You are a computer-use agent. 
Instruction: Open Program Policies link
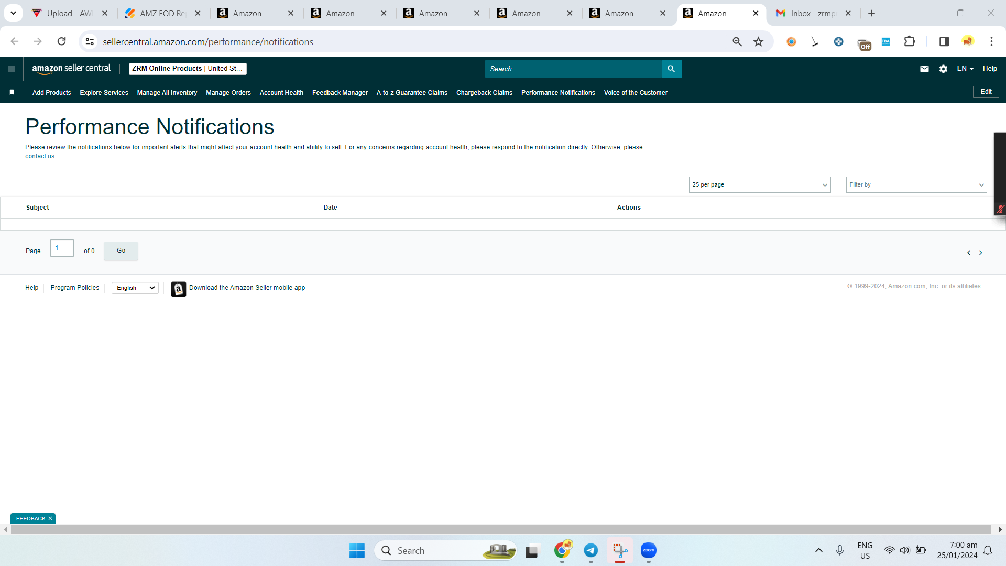pos(75,288)
